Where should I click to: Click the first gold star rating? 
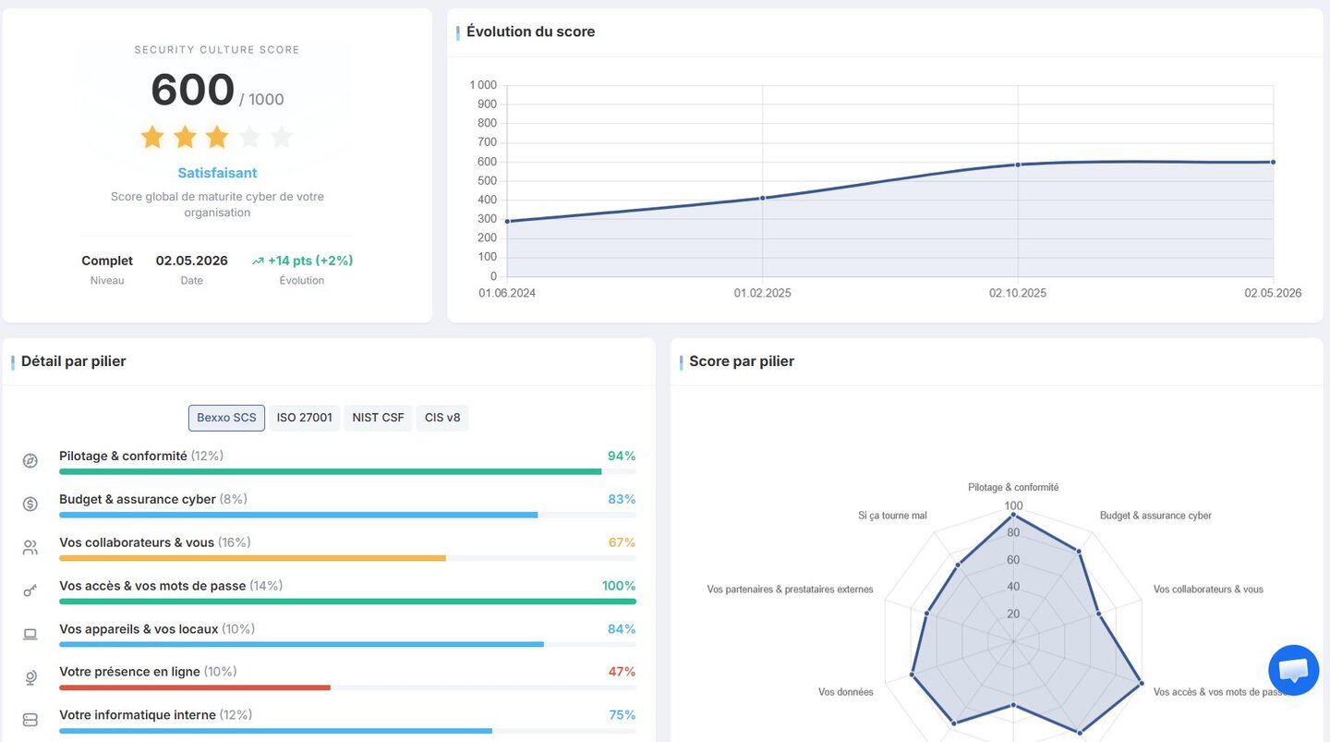[152, 138]
